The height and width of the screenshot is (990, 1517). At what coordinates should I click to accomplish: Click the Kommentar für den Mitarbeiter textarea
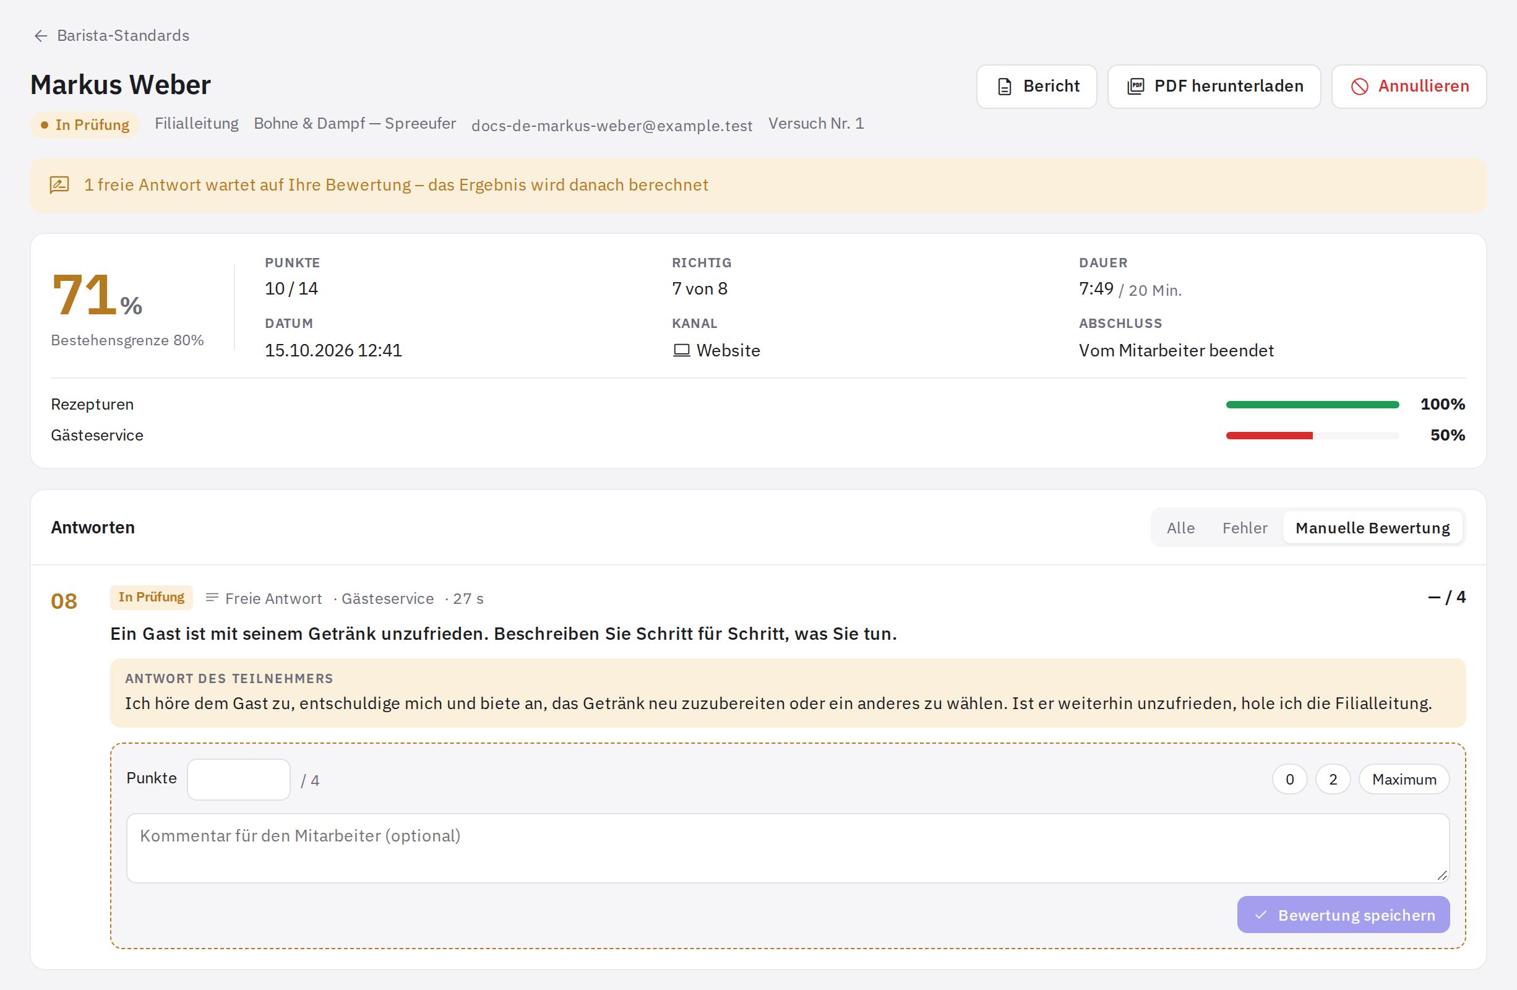point(788,848)
